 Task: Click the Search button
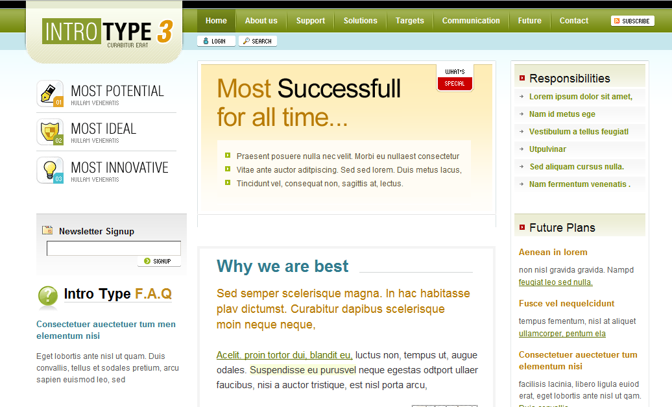(258, 41)
